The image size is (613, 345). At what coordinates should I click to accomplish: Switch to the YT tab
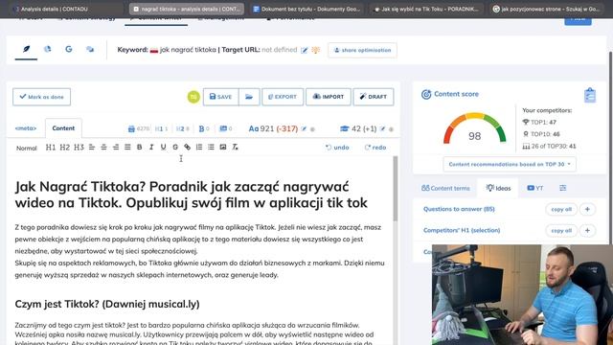(x=535, y=188)
